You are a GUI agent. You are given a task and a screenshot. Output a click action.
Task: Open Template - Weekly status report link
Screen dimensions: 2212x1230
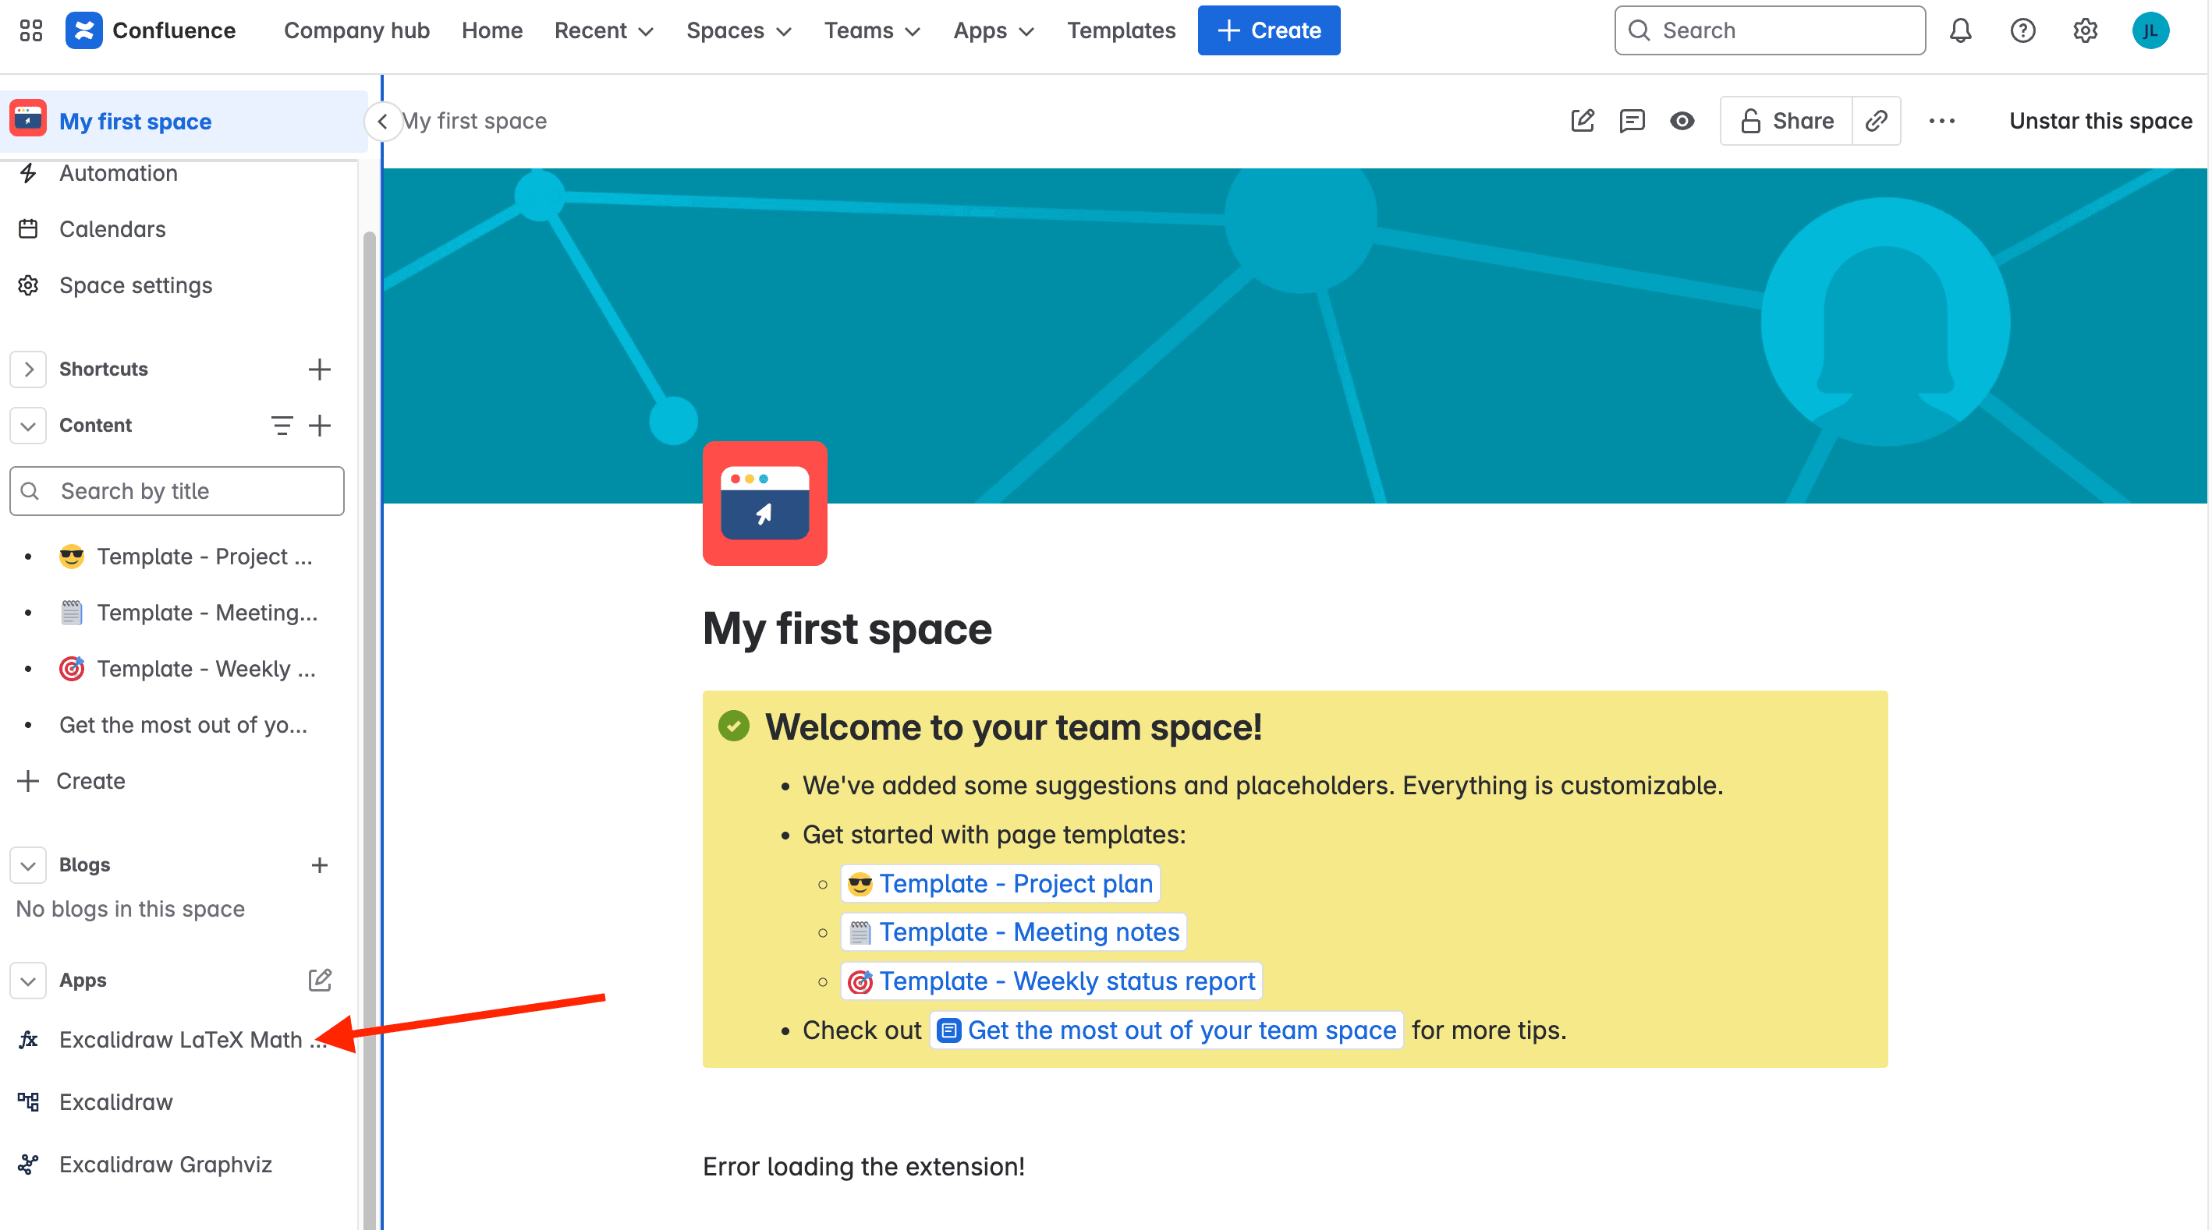[1051, 981]
